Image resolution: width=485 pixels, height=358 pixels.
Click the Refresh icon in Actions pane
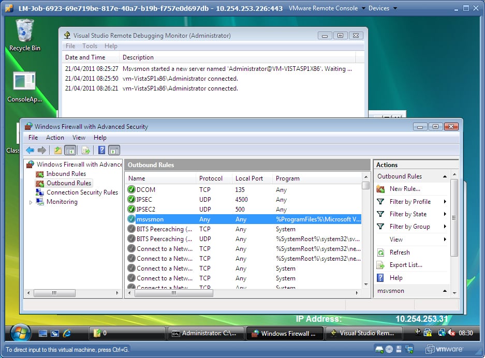click(x=380, y=252)
